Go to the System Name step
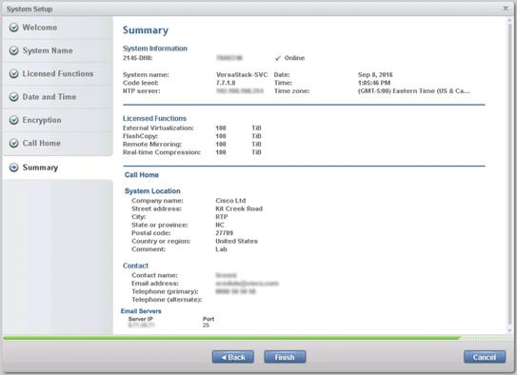The image size is (517, 375). (57, 50)
